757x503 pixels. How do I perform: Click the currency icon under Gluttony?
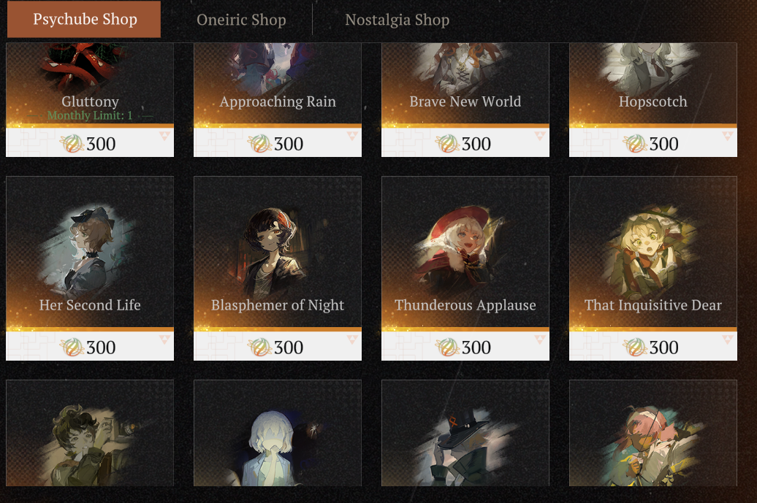pyautogui.click(x=72, y=144)
